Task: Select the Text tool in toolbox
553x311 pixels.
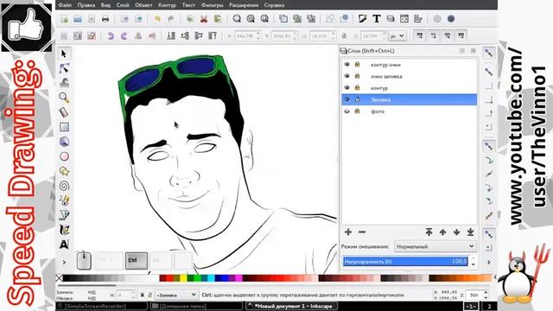Action: [64, 244]
